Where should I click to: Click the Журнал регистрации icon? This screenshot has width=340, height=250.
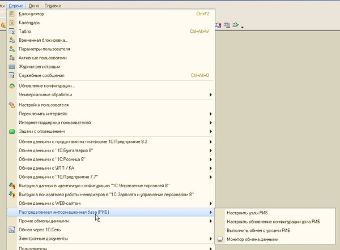pos(12,67)
